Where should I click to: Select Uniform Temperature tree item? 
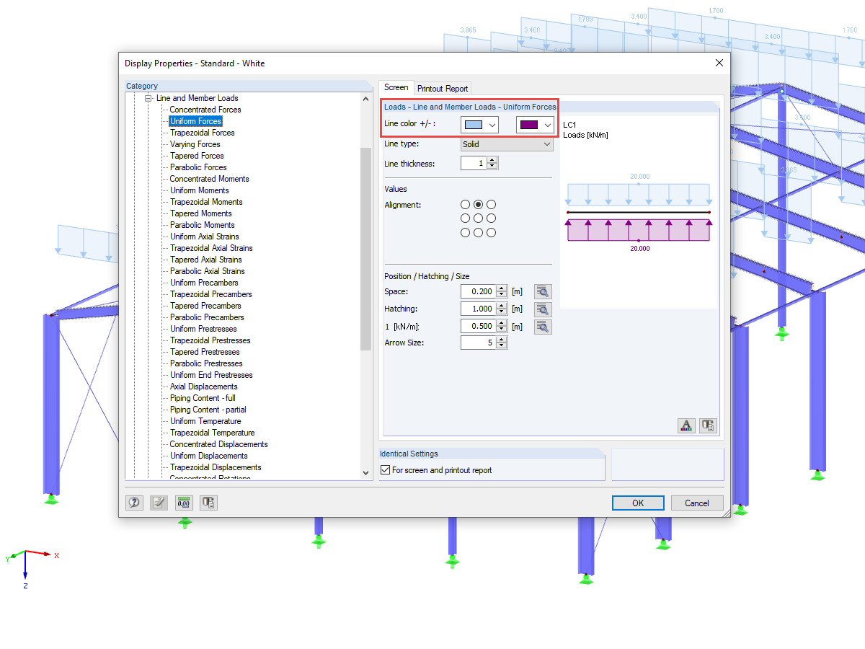(205, 421)
